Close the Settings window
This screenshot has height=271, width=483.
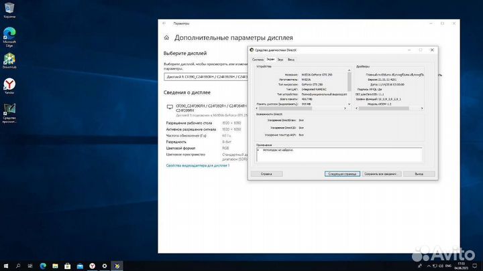pos(453,23)
